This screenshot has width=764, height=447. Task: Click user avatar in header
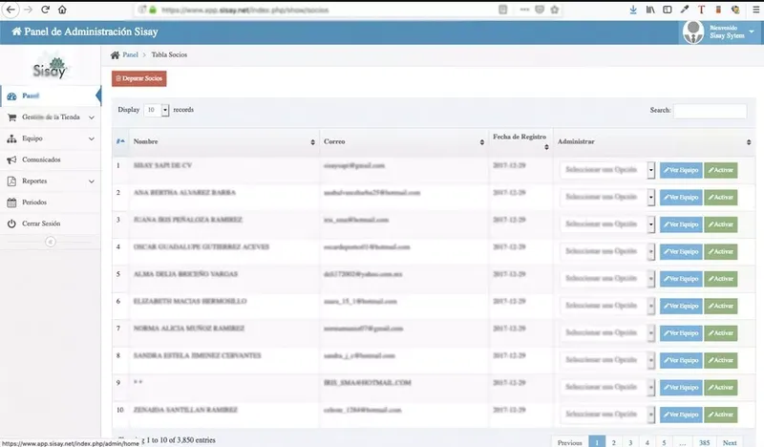point(693,32)
